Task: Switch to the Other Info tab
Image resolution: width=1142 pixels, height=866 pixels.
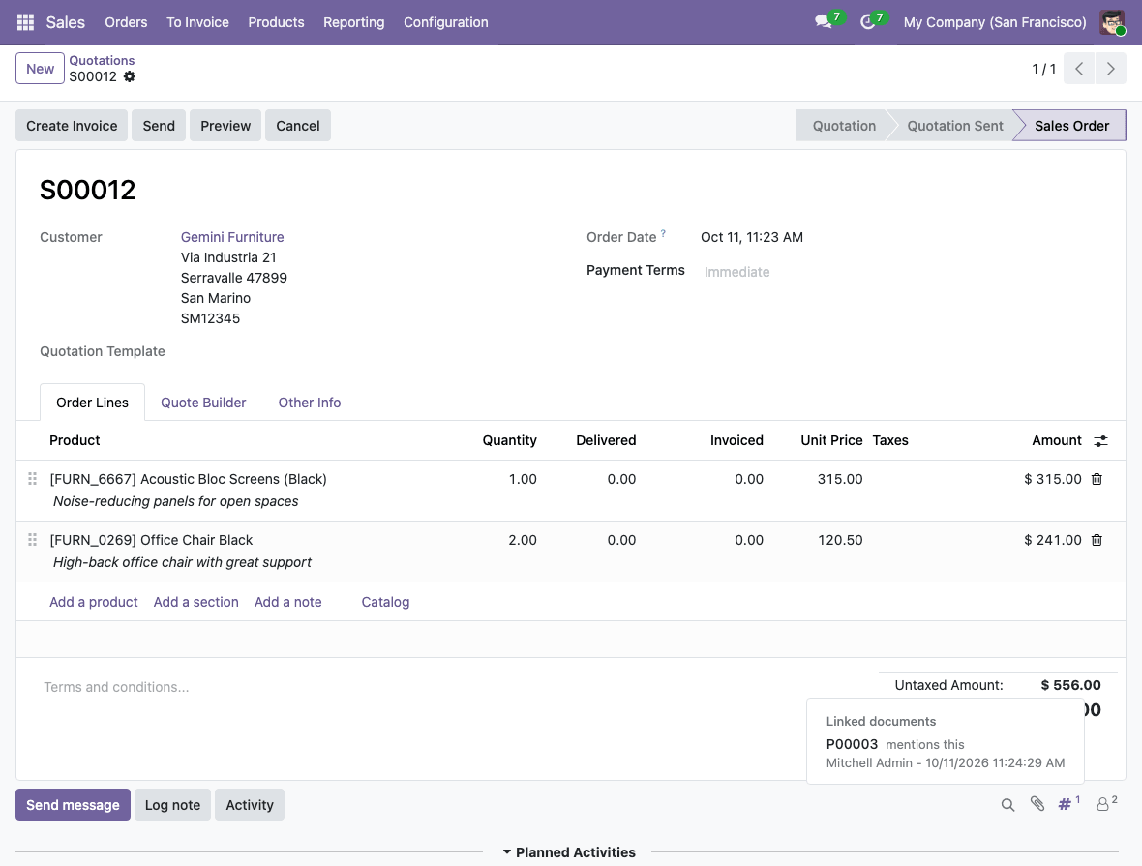Action: (310, 403)
